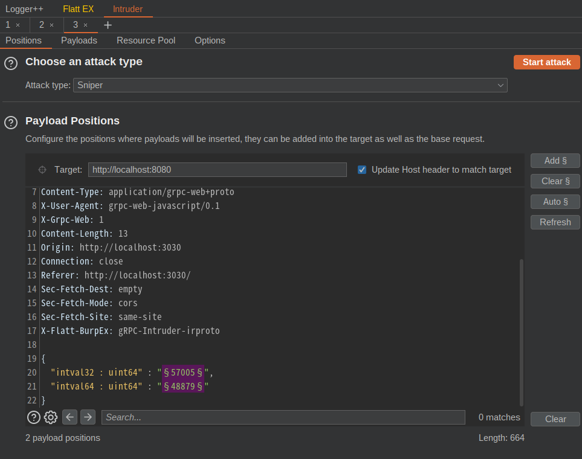Click the Clear § button
Viewport: 582px width, 459px height.
555,181
